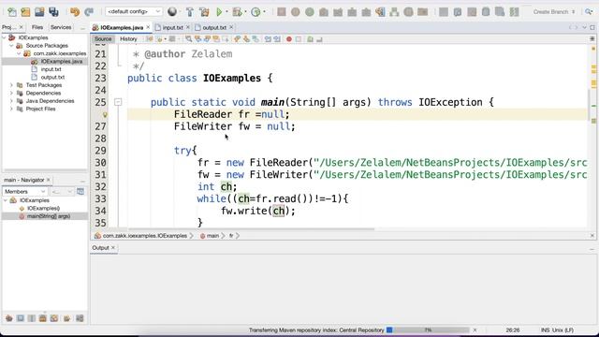Switch to the output.txt editor tab
Screen dimensions: 599x337
pos(214,27)
